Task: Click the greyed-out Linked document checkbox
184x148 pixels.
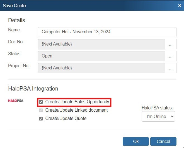Action: click(41, 110)
